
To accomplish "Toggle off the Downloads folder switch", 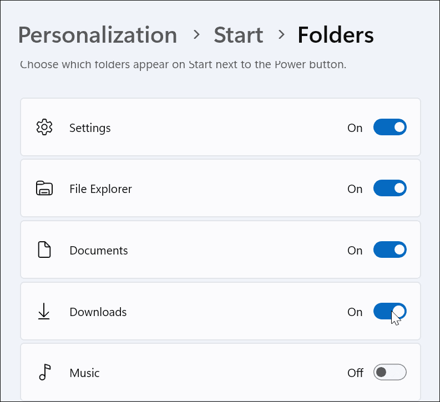I will point(390,312).
